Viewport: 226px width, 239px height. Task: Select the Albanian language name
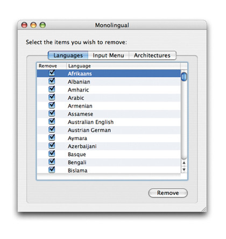point(79,82)
